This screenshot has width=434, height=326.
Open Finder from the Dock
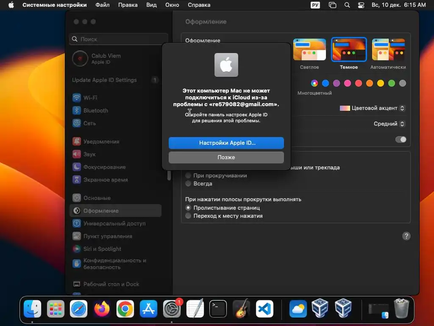point(32,309)
